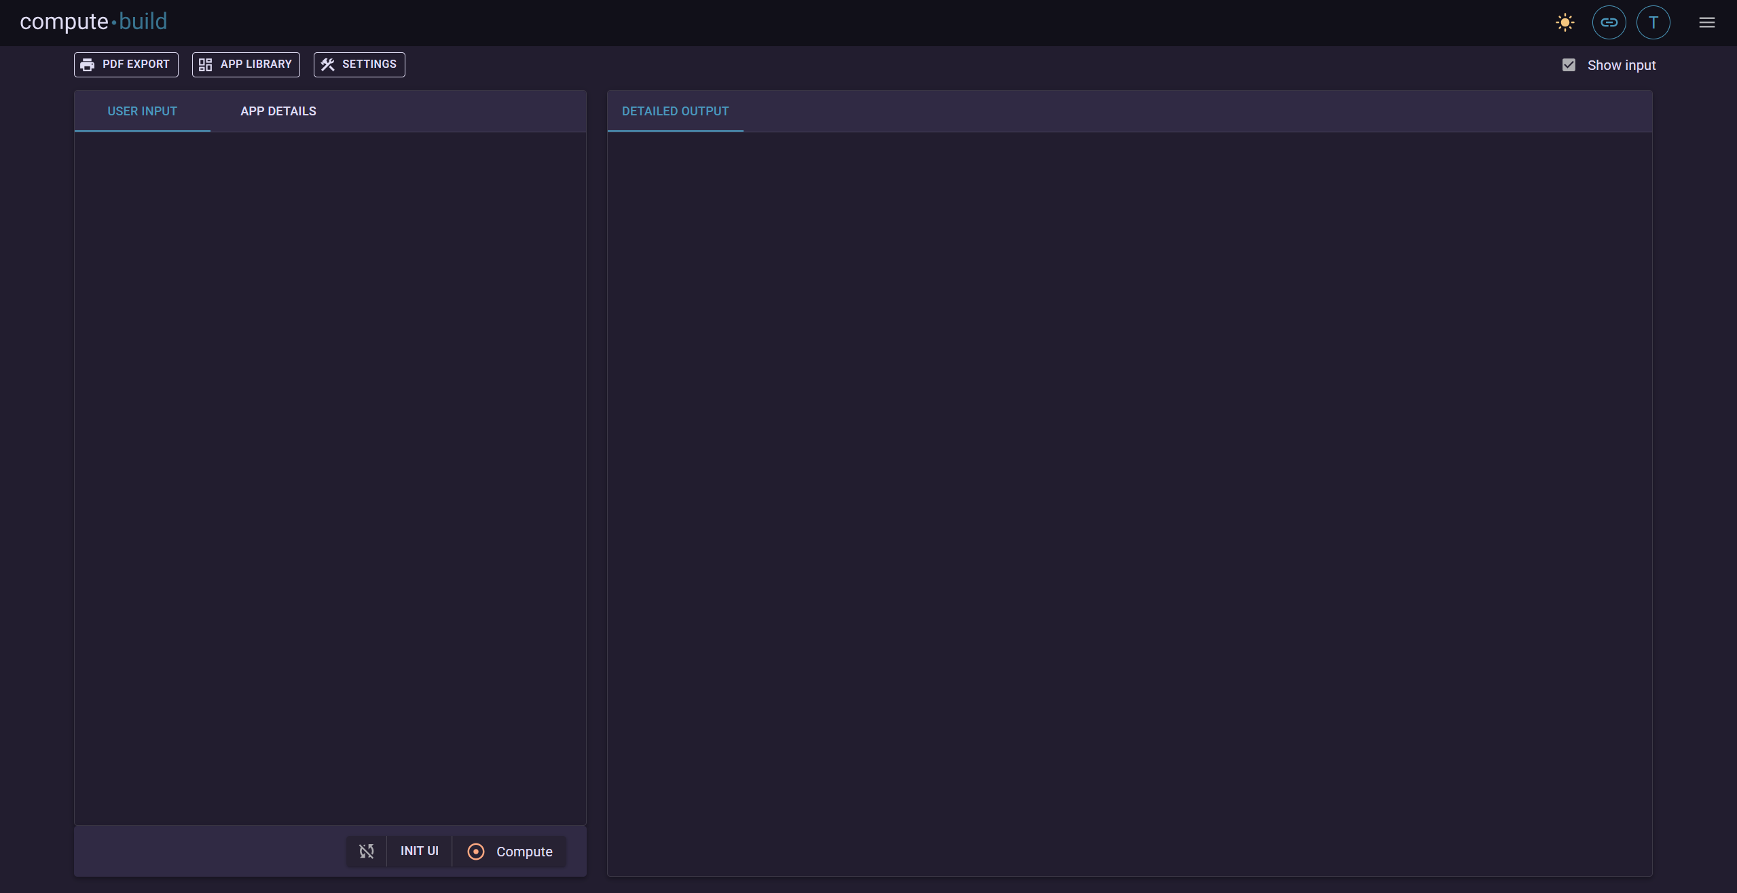Open the USER INPUT tab

click(142, 111)
